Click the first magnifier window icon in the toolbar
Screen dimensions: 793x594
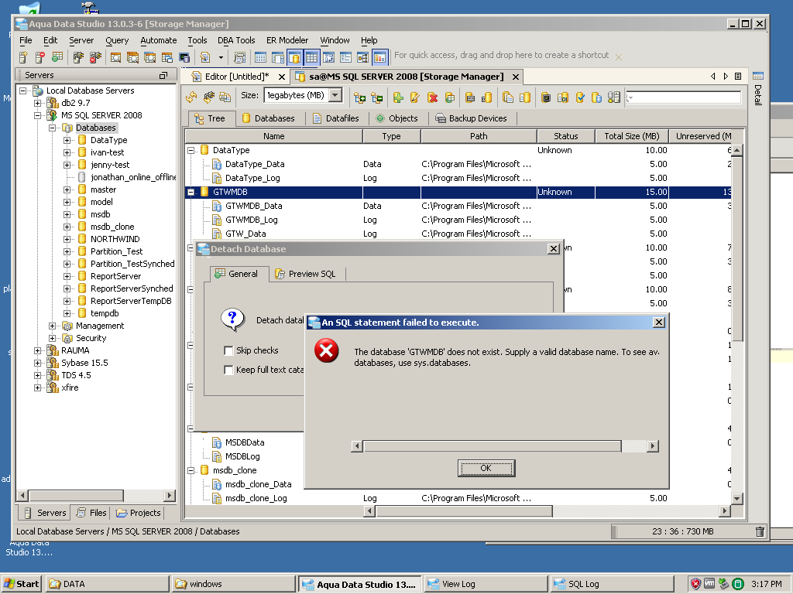116,57
